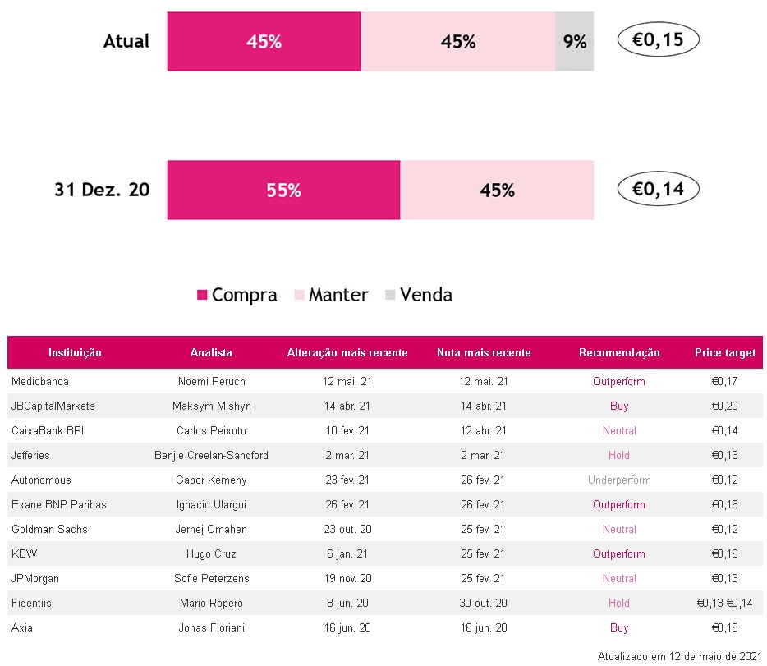Click Axia's €0,16 price target cell
This screenshot has height=666, width=767.
click(724, 627)
